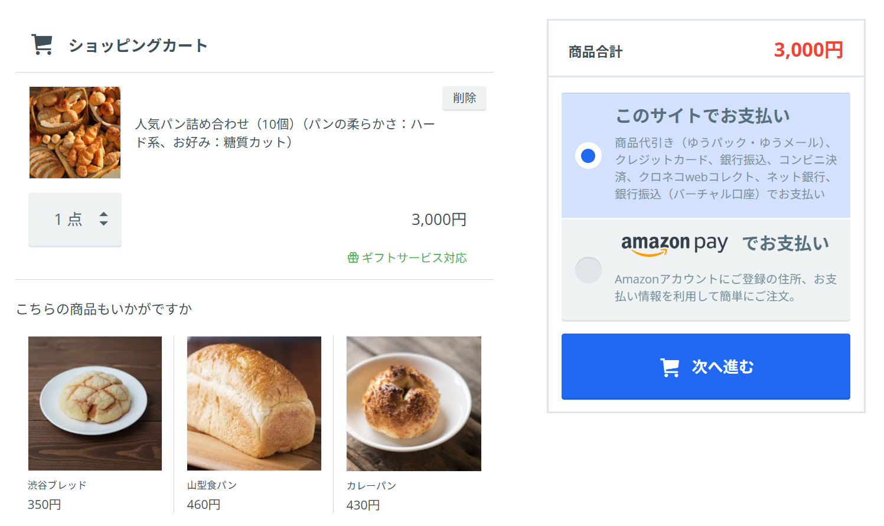Open the 渋谷ブレッド product name link
Image resolution: width=884 pixels, height=526 pixels.
[x=57, y=485]
